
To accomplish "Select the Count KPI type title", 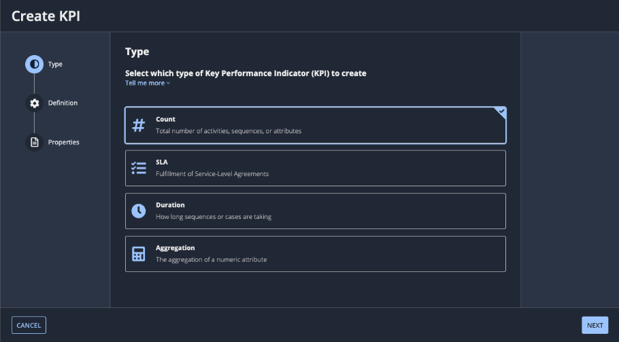I will pos(165,119).
